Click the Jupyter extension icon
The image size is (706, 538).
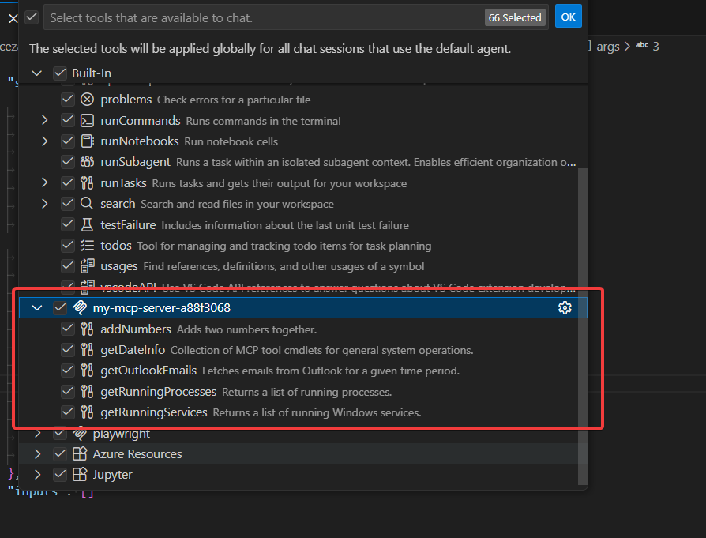(80, 475)
